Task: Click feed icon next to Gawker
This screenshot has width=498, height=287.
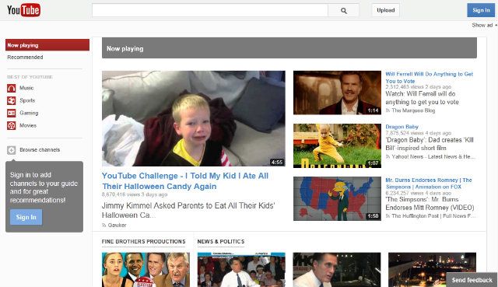Action: 103,225
